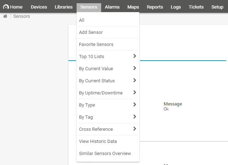The width and height of the screenshot is (228, 165).
Task: Open the Setup menu
Action: (217, 7)
